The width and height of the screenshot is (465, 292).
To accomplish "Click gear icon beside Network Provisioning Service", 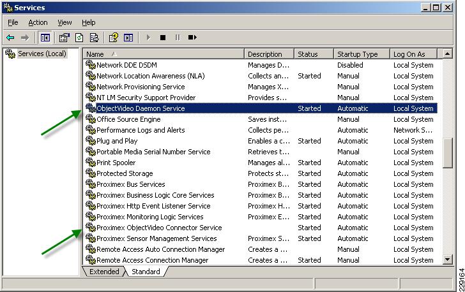I will pyautogui.click(x=91, y=86).
